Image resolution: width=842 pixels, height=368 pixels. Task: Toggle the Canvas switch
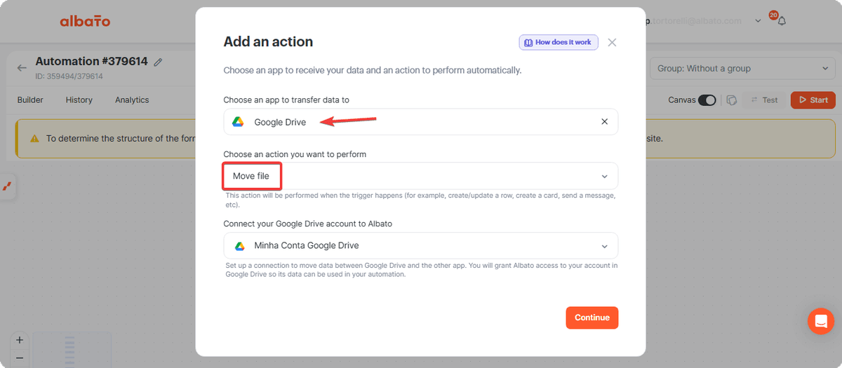point(707,100)
